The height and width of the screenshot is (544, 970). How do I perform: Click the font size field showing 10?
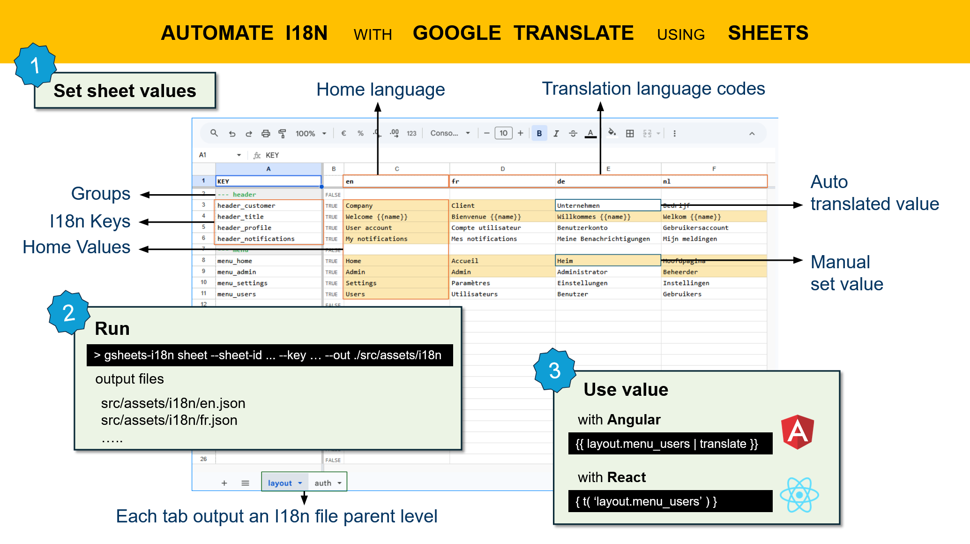[x=504, y=133]
